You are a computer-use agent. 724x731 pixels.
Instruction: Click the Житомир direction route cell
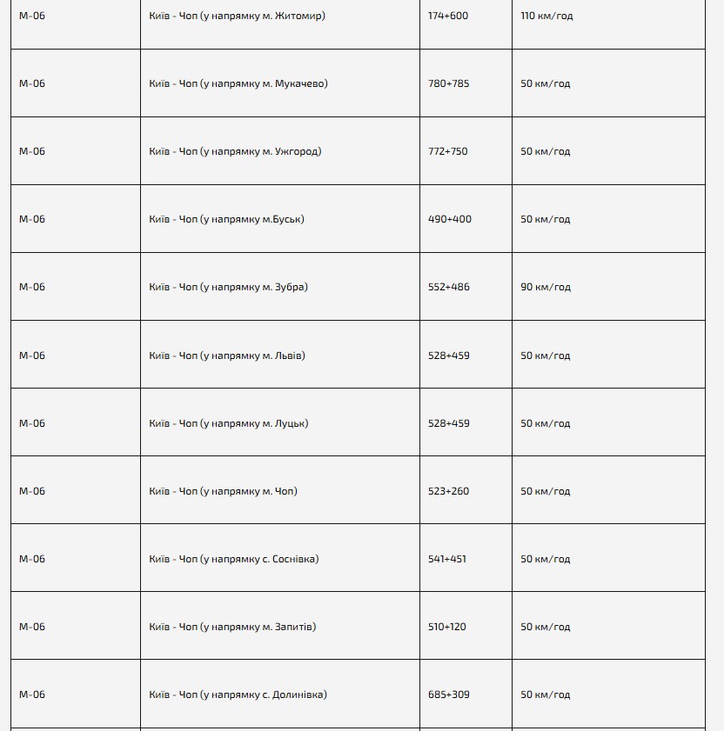(237, 16)
